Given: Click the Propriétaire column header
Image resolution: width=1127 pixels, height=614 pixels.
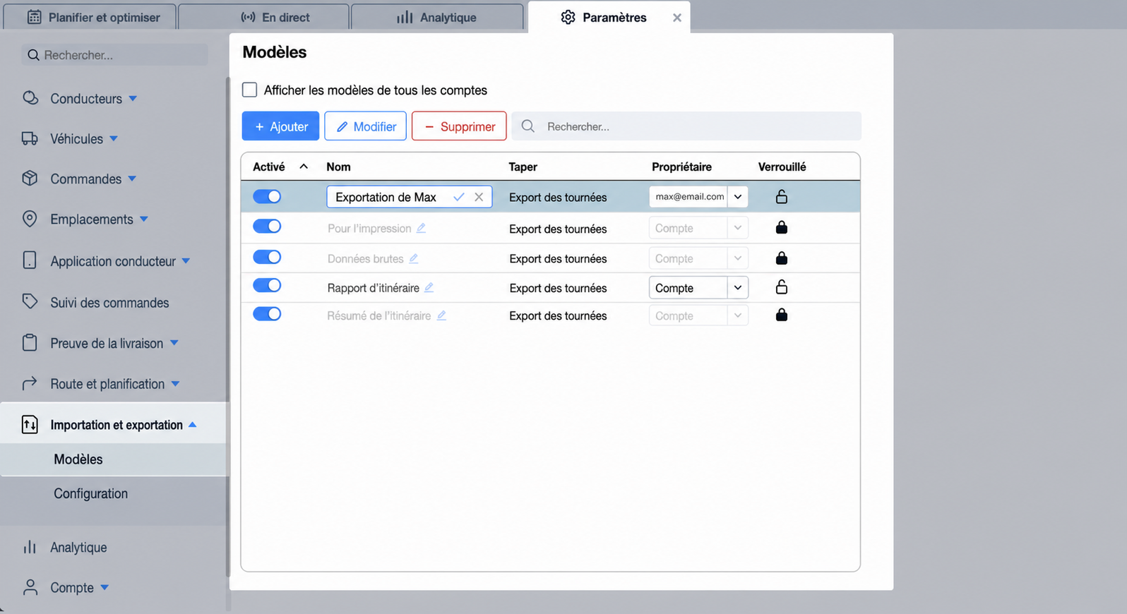Looking at the screenshot, I should (x=681, y=167).
